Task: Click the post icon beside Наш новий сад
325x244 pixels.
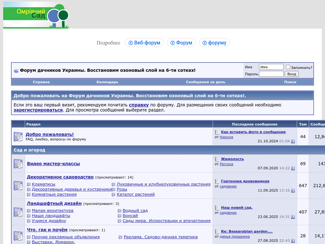Action: (217, 207)
